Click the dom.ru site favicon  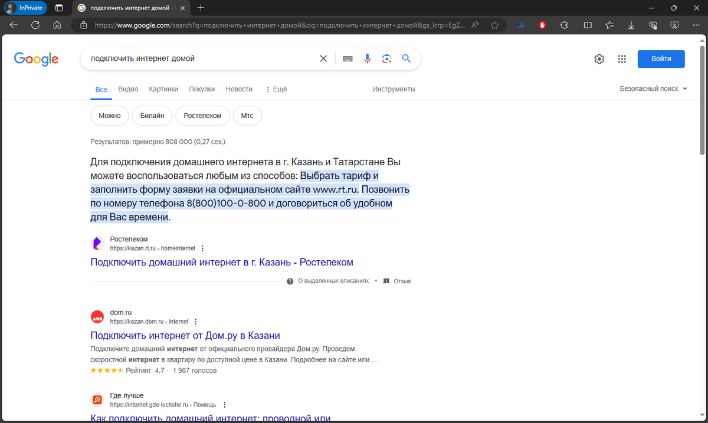tap(97, 317)
